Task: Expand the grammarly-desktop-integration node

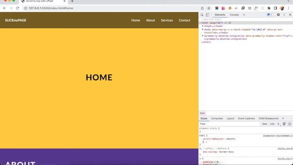Action: [203, 36]
